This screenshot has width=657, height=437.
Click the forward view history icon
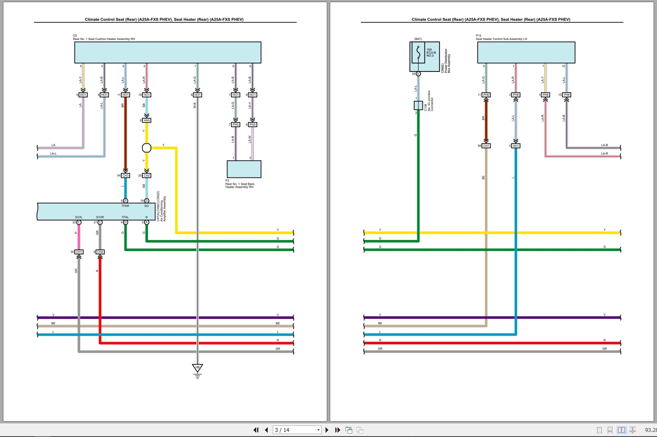360,430
